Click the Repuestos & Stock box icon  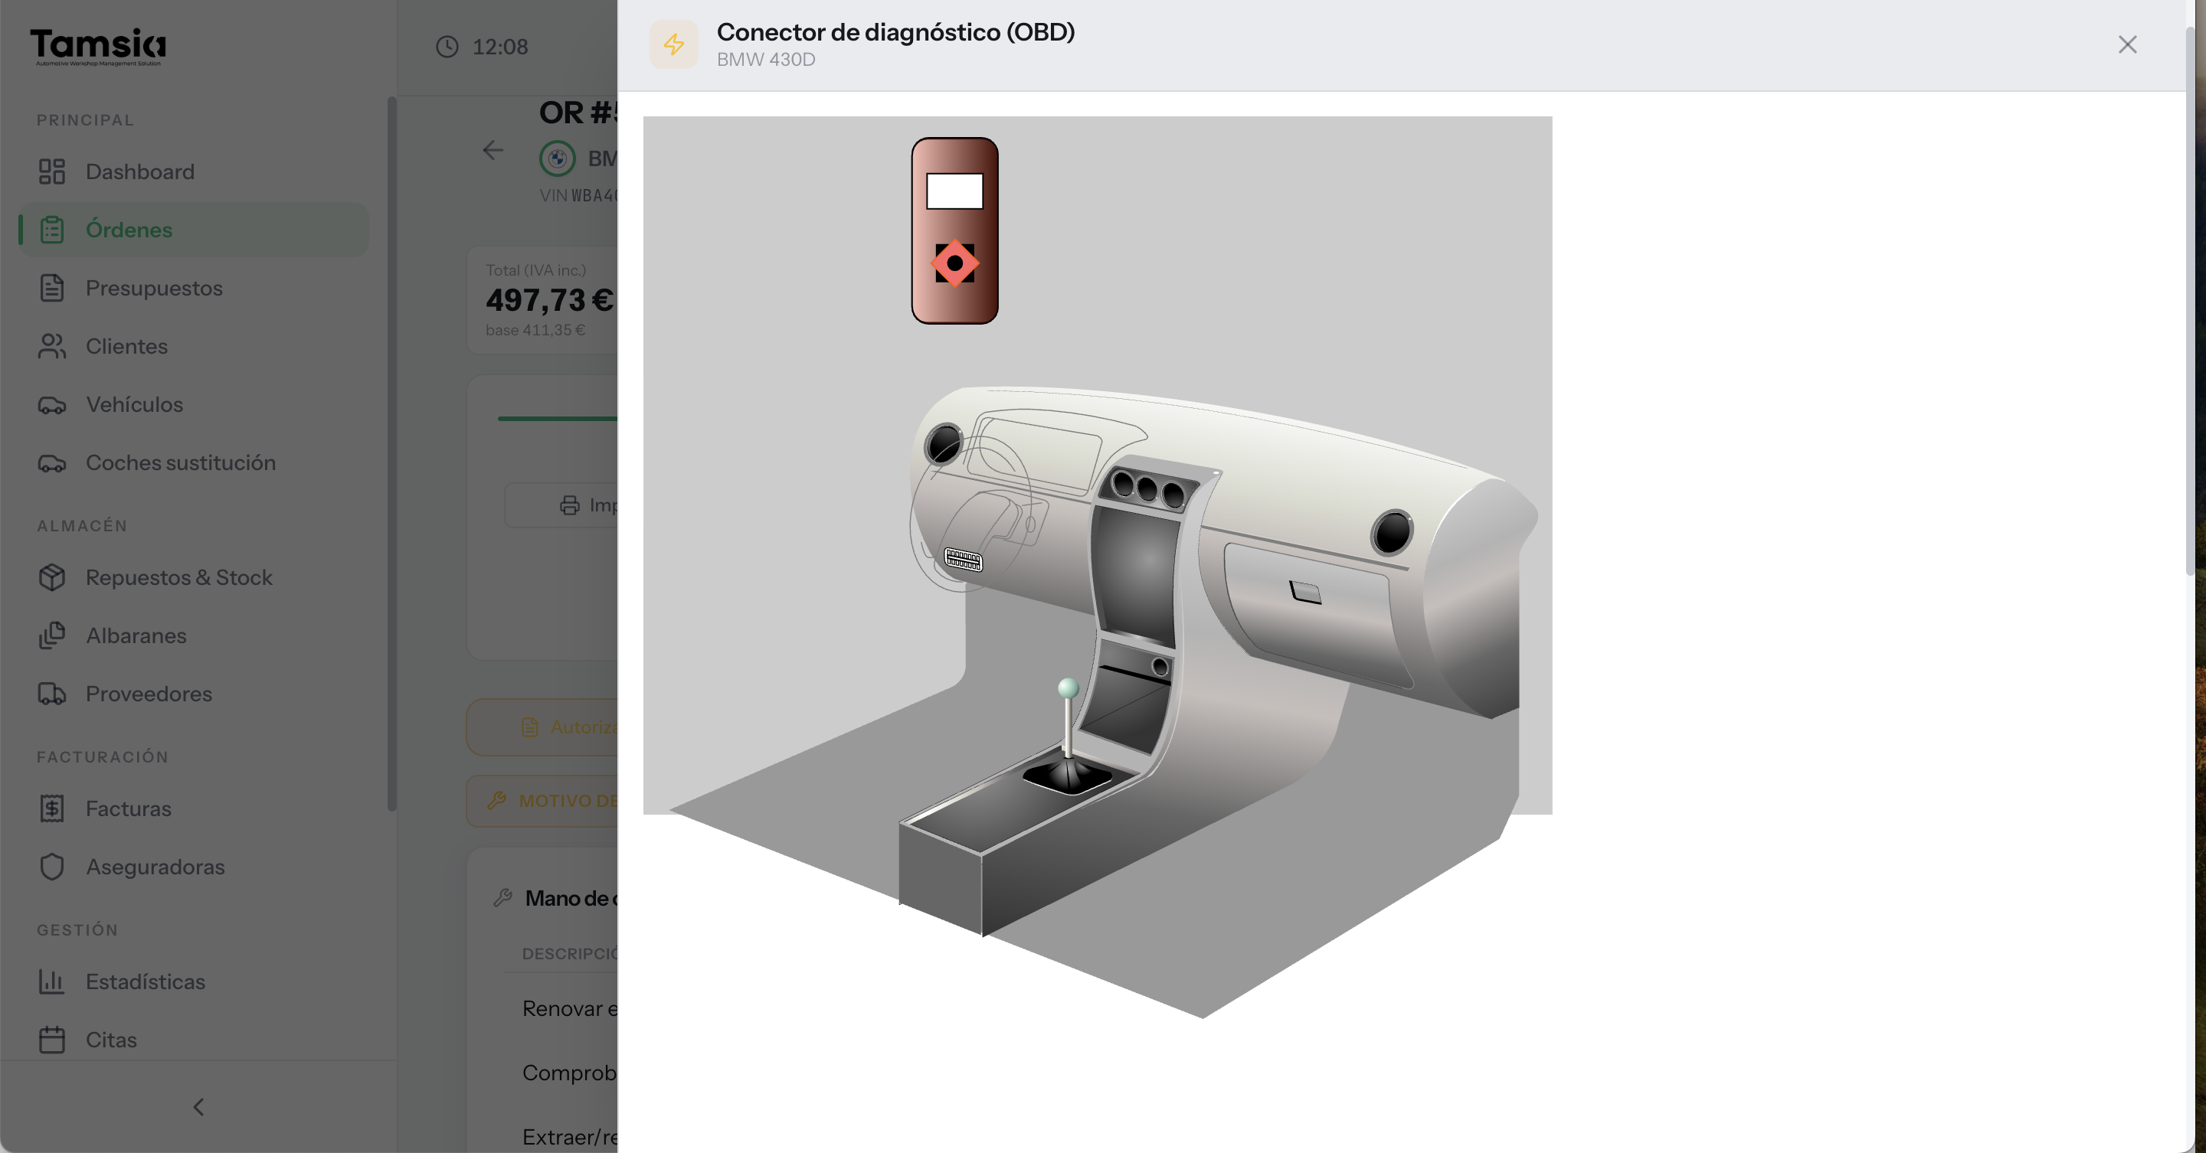coord(51,578)
